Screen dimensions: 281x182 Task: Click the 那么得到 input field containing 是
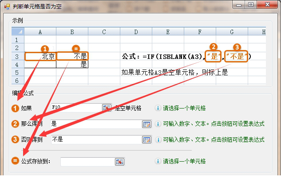[x=96, y=124]
